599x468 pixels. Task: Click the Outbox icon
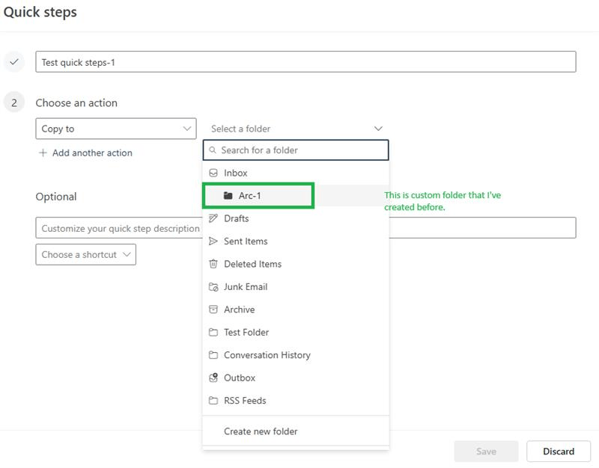pos(213,378)
